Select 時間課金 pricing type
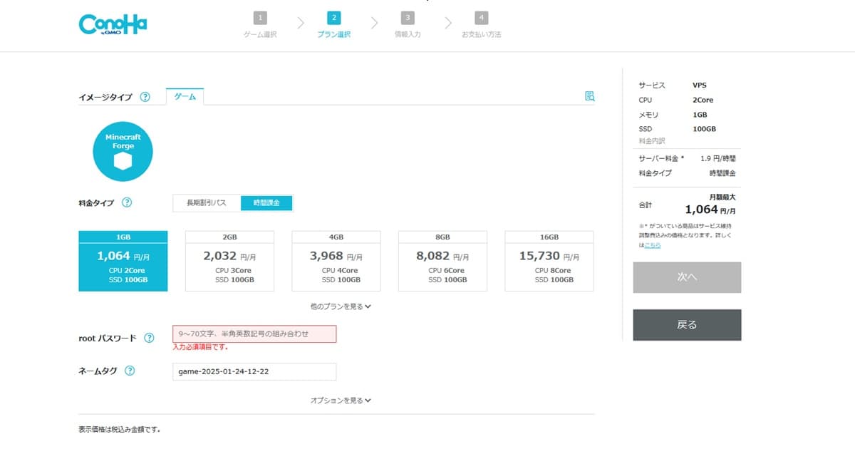 pyautogui.click(x=266, y=203)
